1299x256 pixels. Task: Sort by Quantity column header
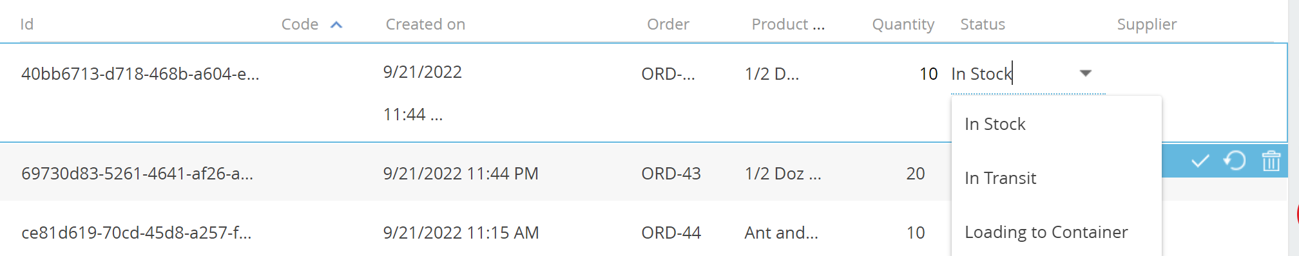(x=903, y=24)
